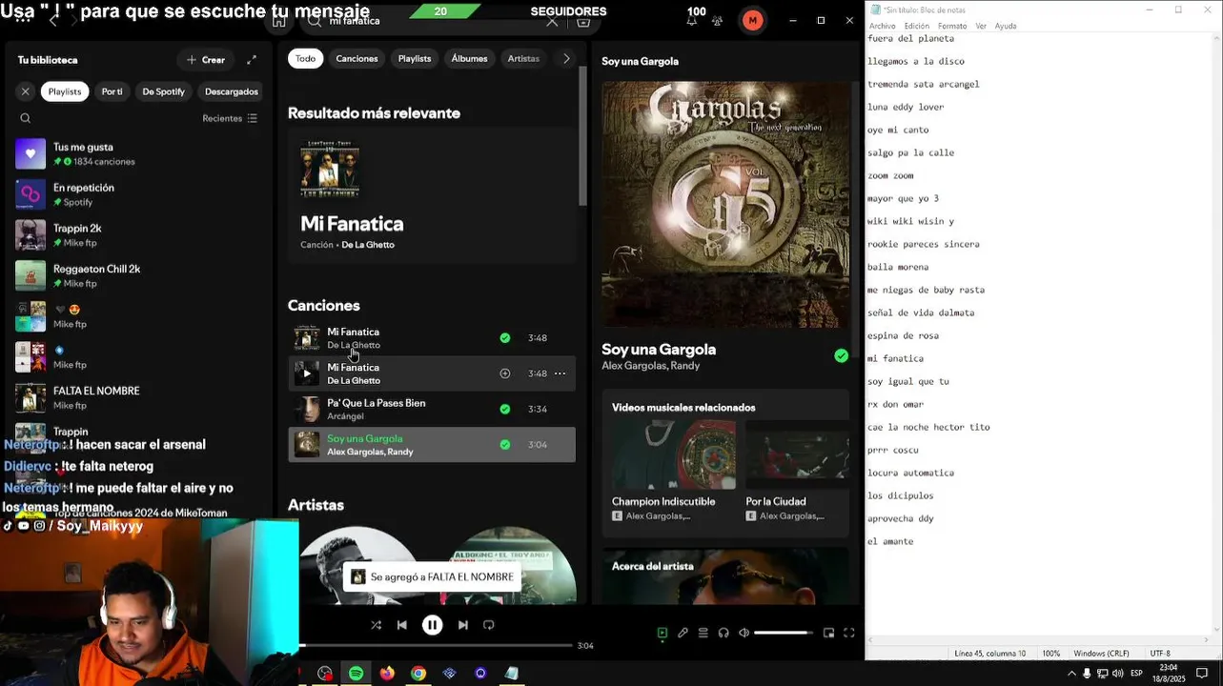Open the 'Arcángel' artist link

[x=345, y=416]
